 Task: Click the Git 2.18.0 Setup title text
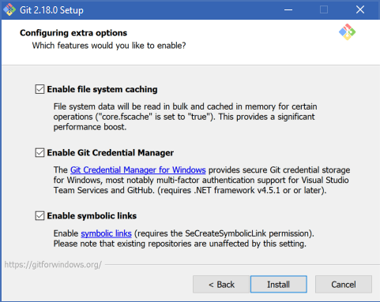pyautogui.click(x=51, y=10)
